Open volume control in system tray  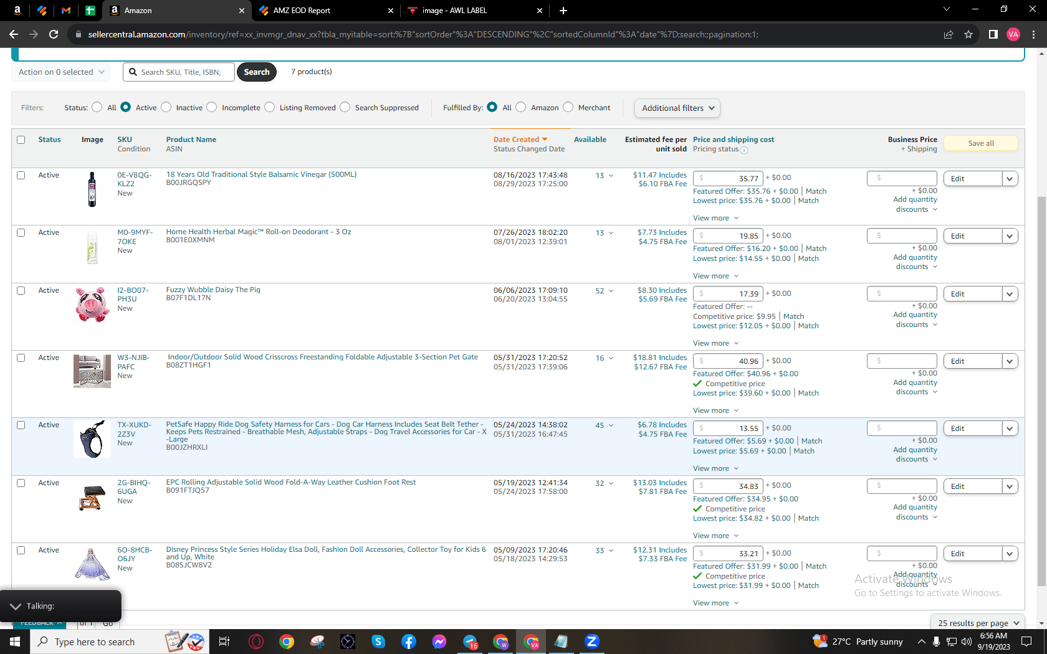[967, 642]
